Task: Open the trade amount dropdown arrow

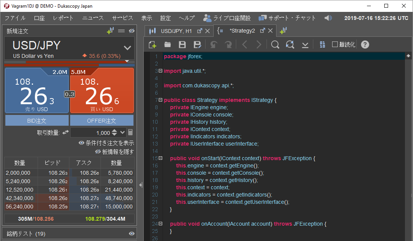Action: tap(122, 133)
